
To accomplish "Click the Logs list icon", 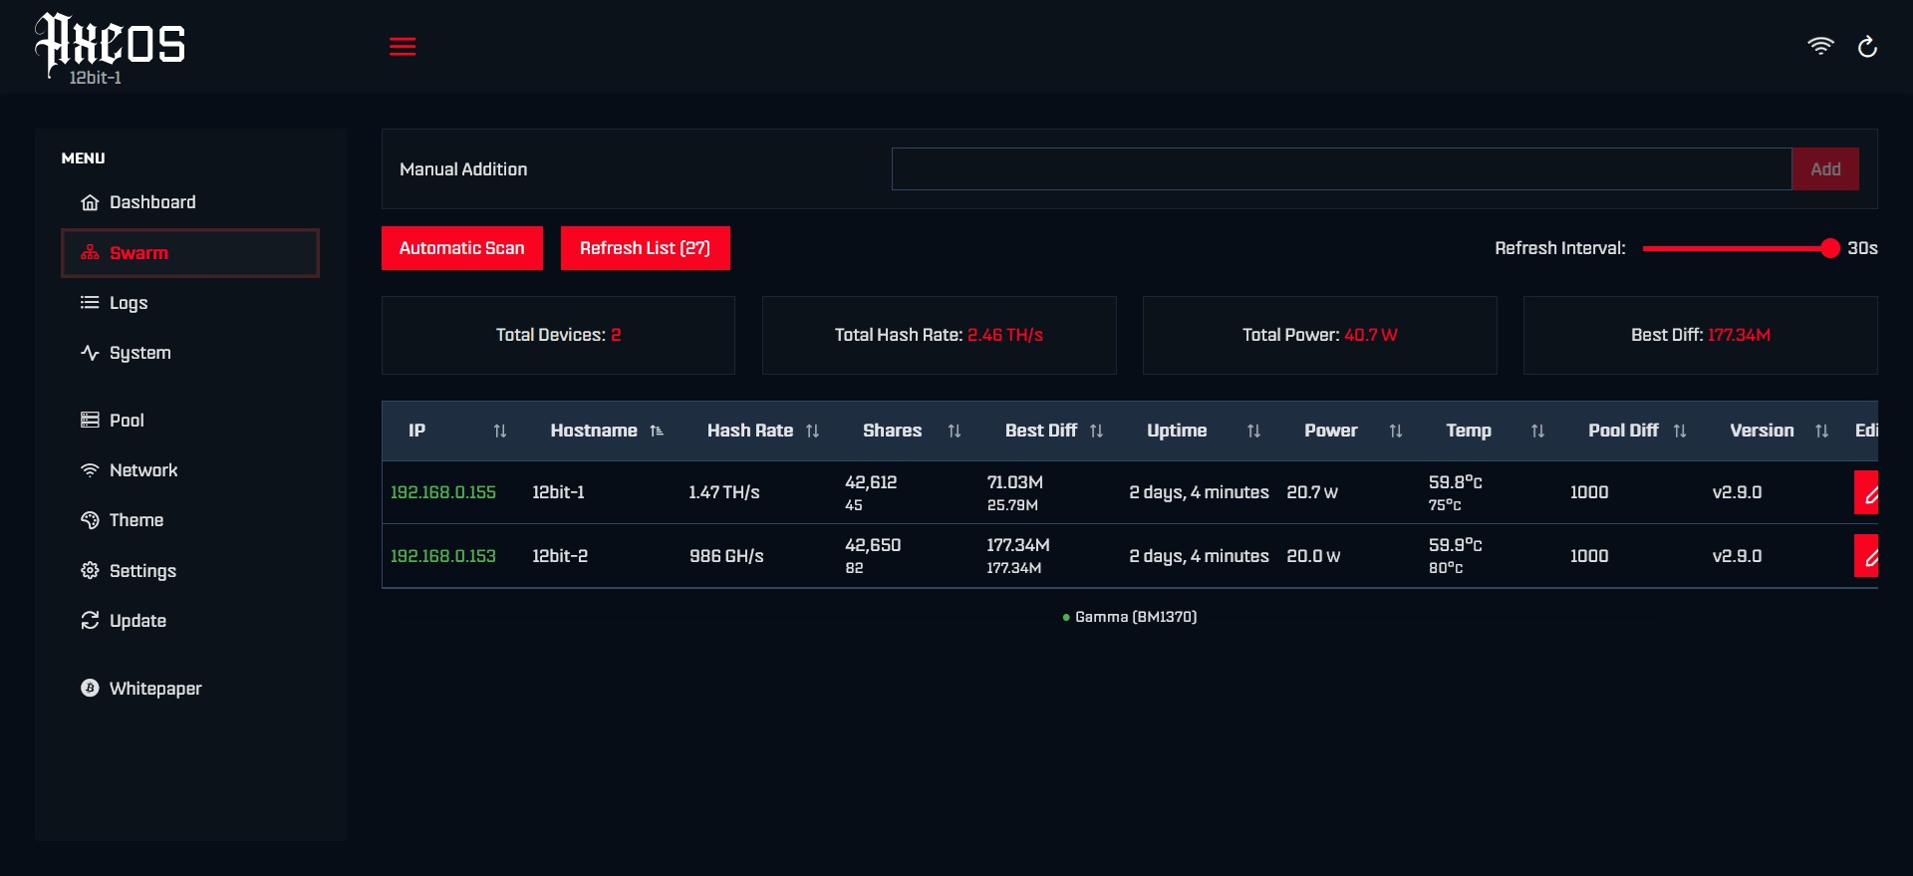I will [x=90, y=303].
